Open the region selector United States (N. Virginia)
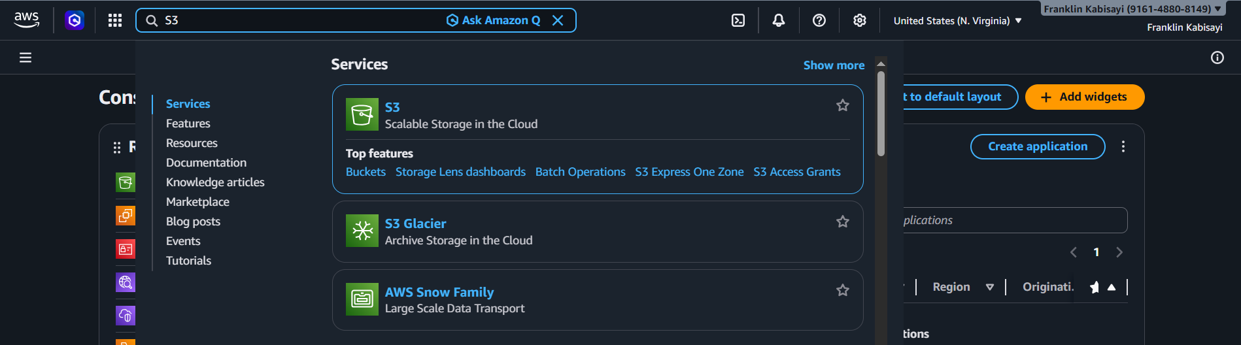1241x345 pixels. 957,21
